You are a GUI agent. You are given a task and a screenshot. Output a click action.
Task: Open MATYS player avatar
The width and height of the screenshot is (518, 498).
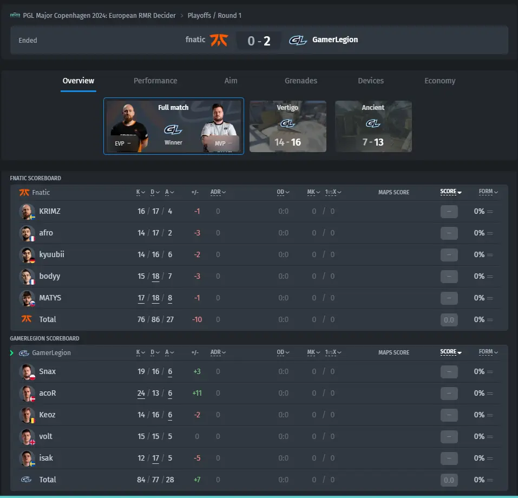(x=27, y=298)
